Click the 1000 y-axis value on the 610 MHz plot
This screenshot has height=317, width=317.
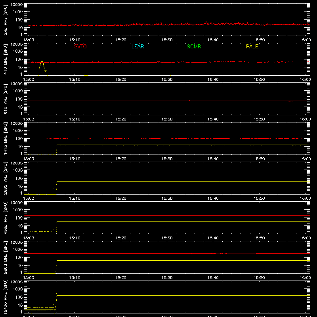click(x=18, y=91)
